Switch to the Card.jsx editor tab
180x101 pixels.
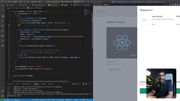(x=10, y=5)
